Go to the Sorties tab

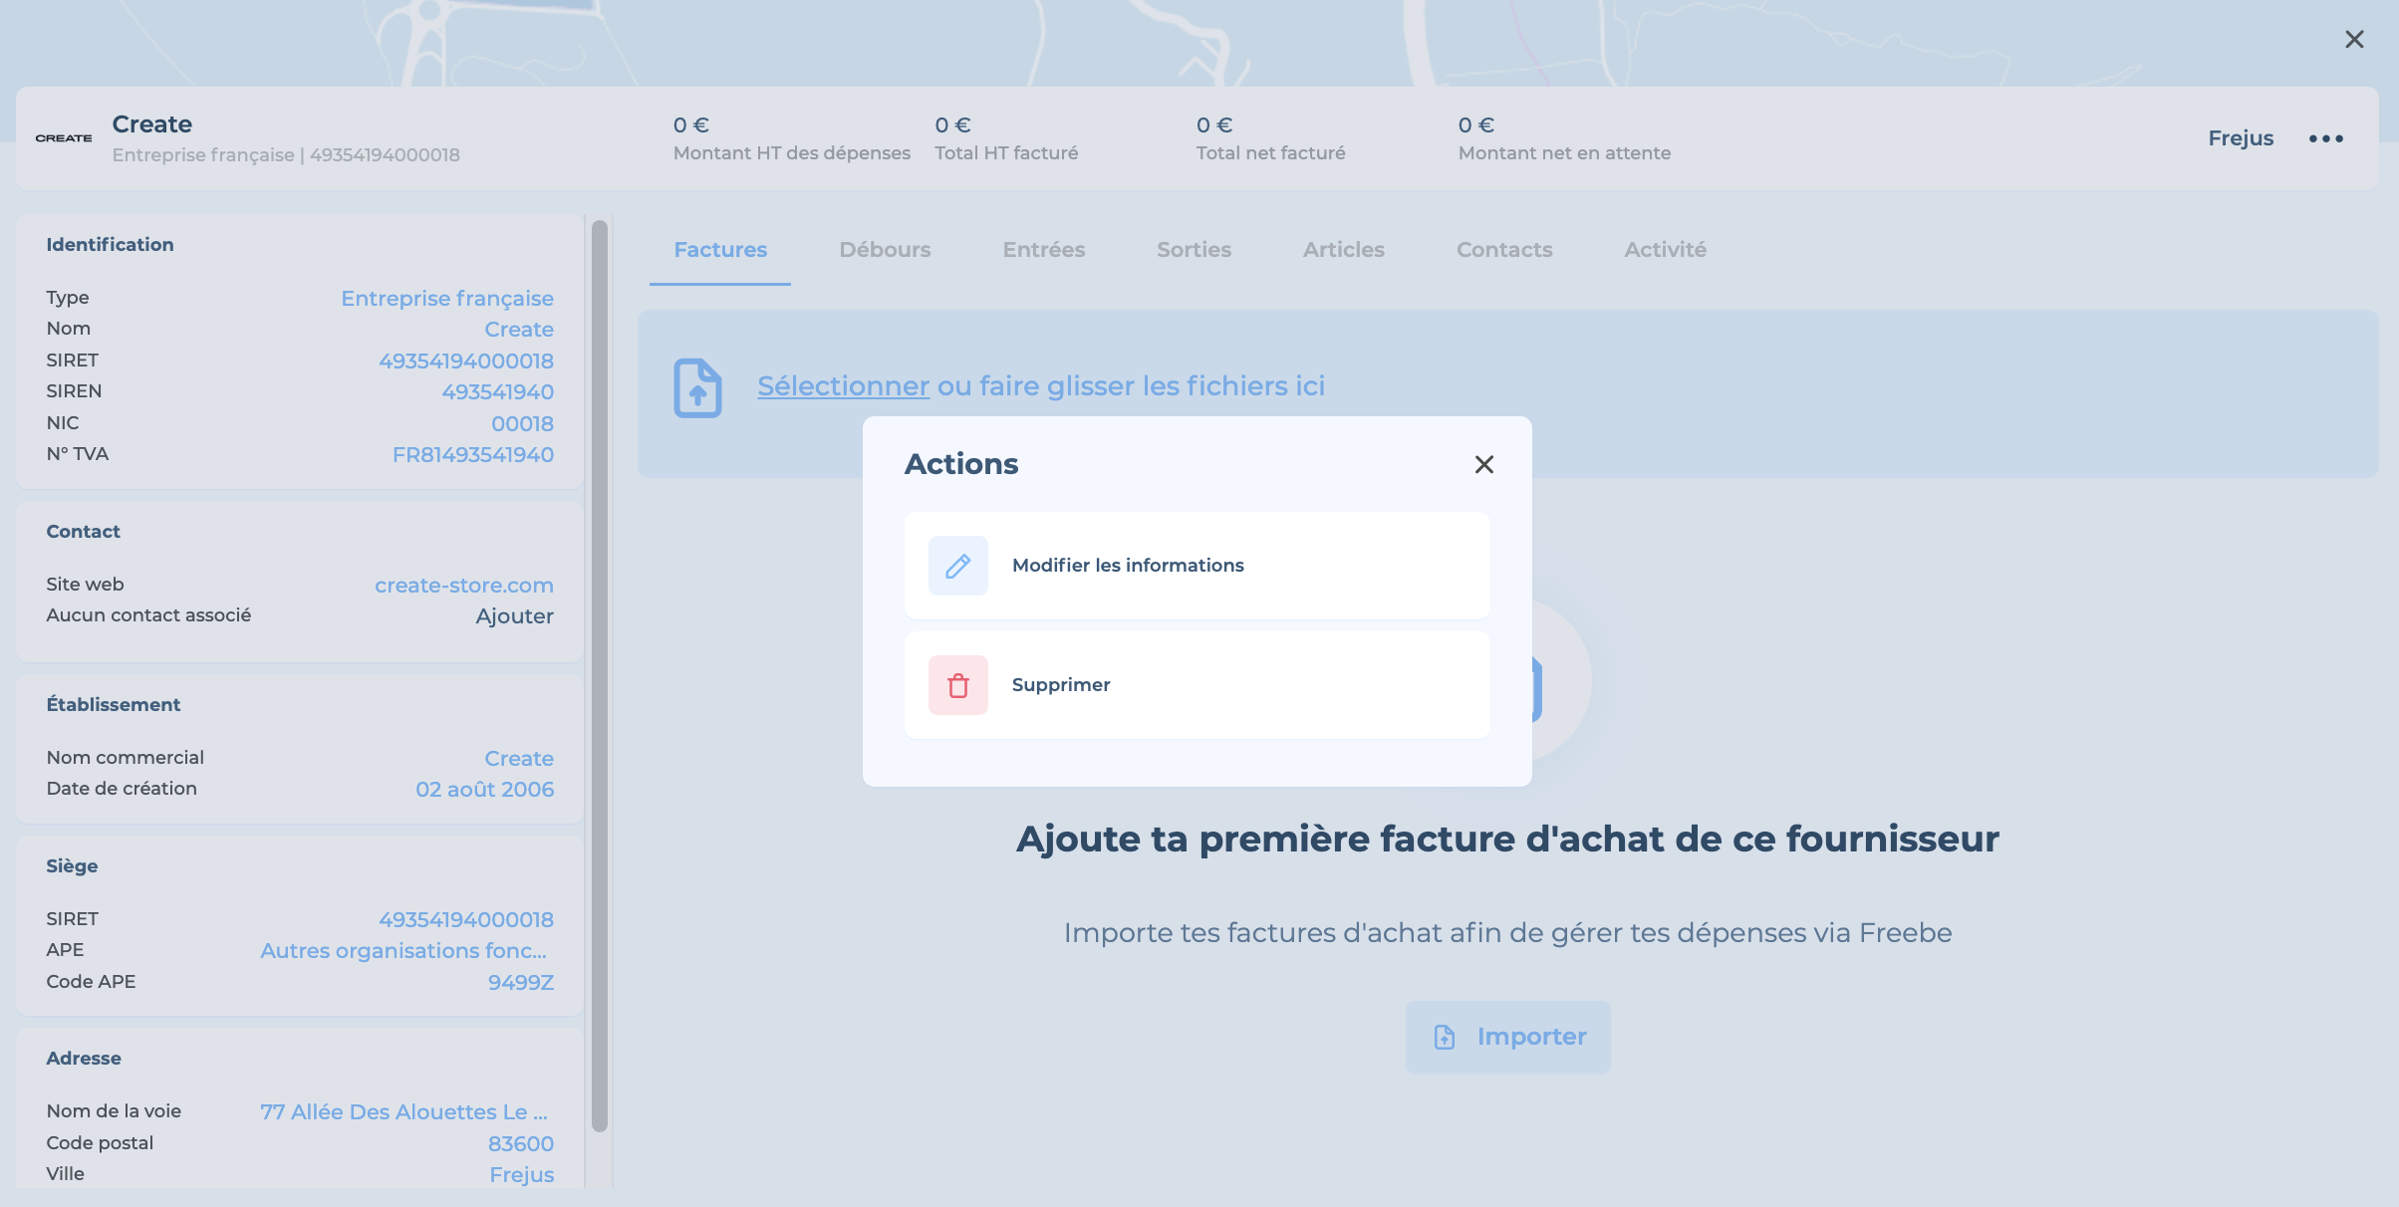pyautogui.click(x=1194, y=250)
